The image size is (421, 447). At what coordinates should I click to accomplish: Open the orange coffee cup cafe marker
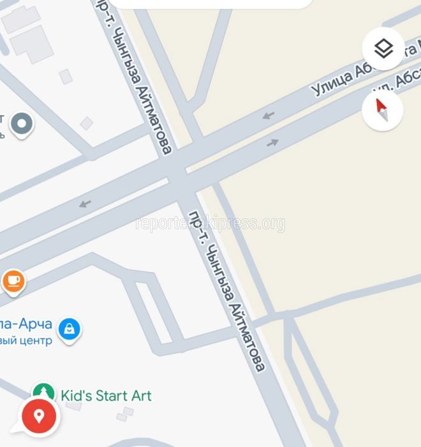tap(13, 282)
